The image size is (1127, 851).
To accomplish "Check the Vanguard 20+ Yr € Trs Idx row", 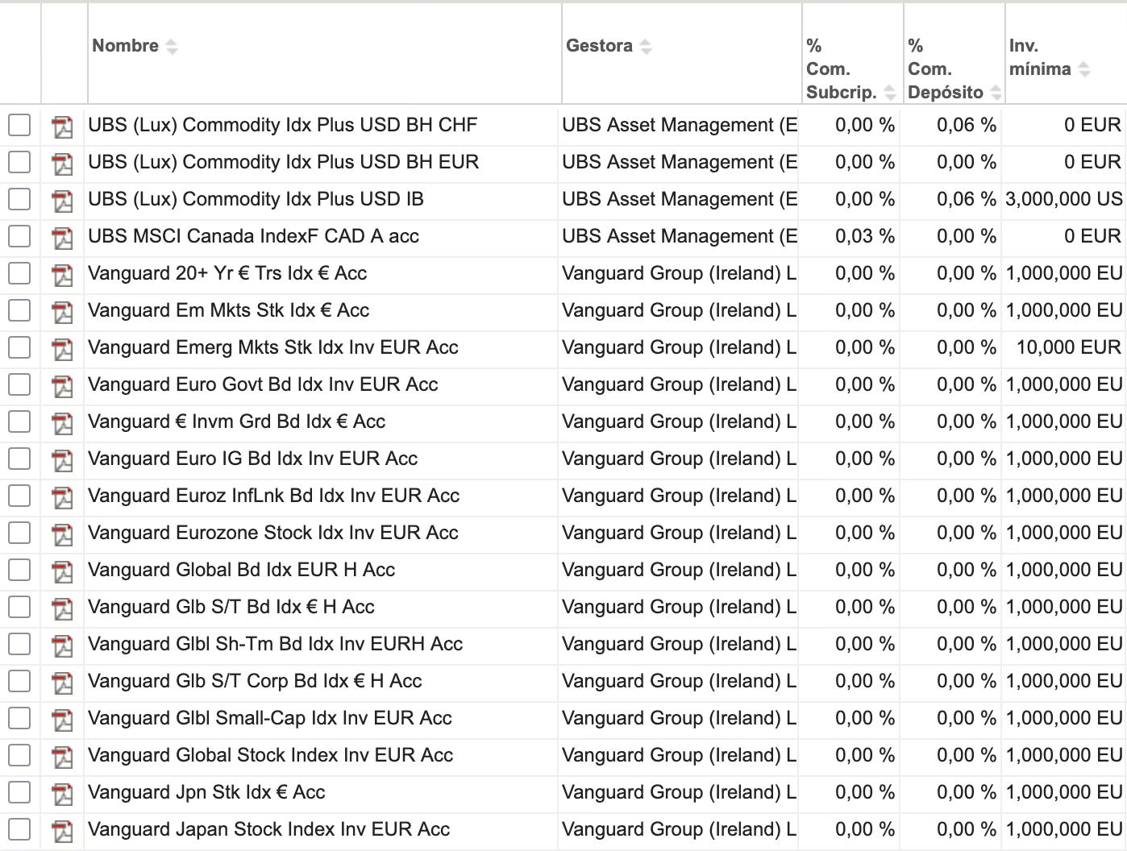I will coord(19,273).
